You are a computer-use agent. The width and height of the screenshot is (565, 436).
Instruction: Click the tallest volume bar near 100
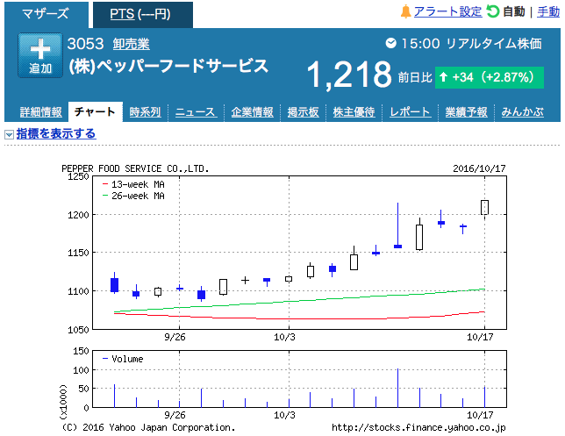pos(397,388)
